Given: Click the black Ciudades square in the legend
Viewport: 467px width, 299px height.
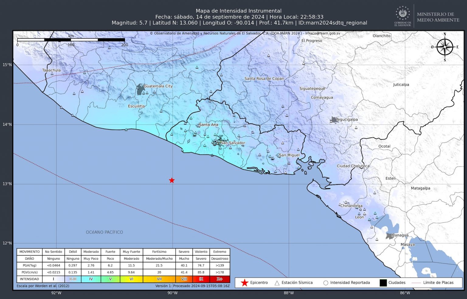Looking at the screenshot, I should [x=383, y=283].
